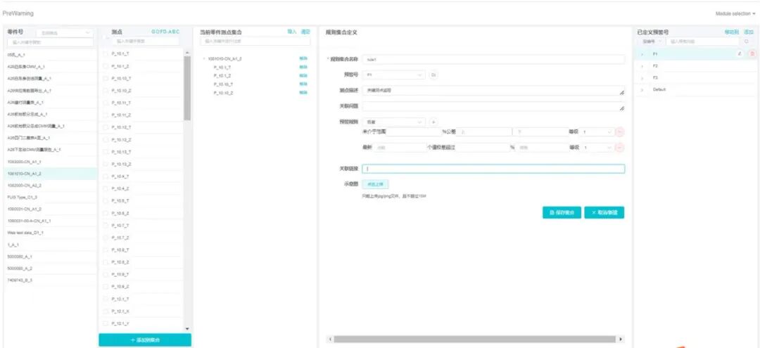Select part 5000080_A_1
Viewport: 760px width, 348px height.
(50, 256)
